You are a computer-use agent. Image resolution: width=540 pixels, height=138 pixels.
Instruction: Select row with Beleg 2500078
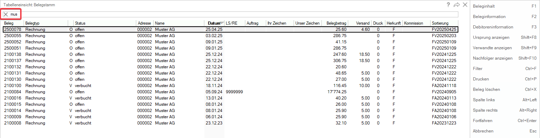click(x=230, y=29)
